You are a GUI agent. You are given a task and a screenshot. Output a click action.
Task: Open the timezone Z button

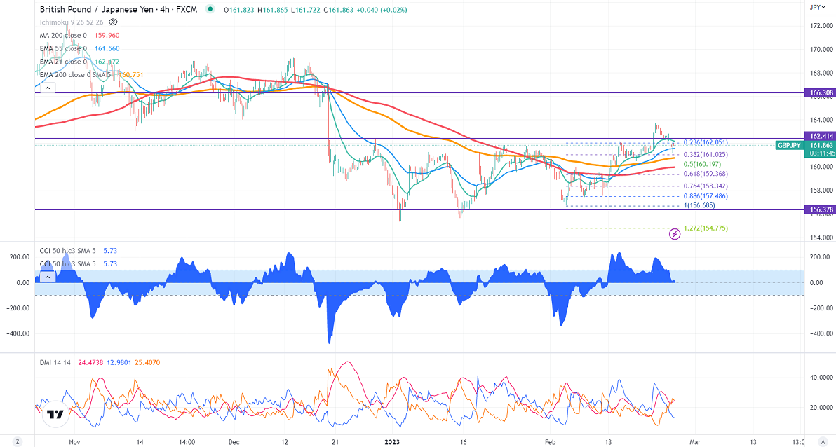17,441
